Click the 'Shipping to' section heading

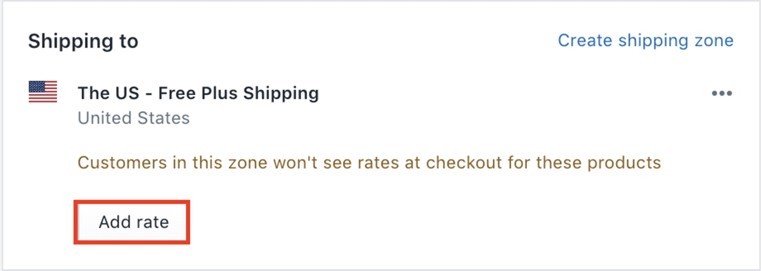(83, 41)
